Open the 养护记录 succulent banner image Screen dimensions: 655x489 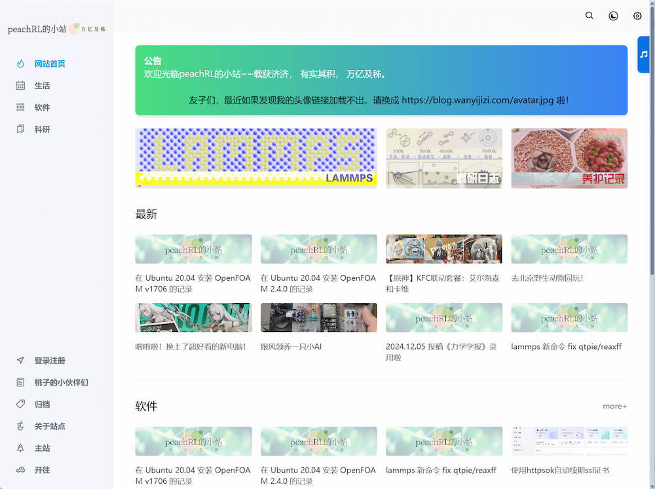point(569,158)
